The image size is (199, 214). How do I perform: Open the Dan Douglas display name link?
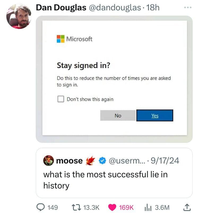click(x=61, y=7)
